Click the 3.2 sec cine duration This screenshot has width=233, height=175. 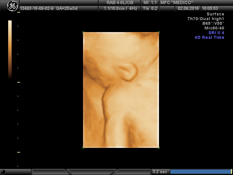point(160,172)
